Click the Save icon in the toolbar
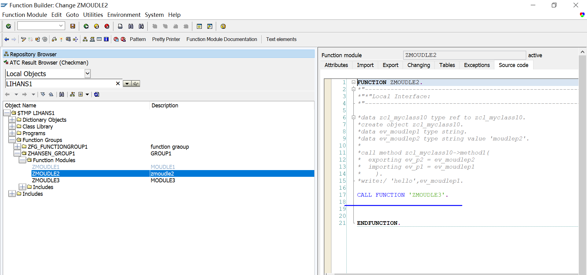The image size is (587, 275). click(x=72, y=26)
